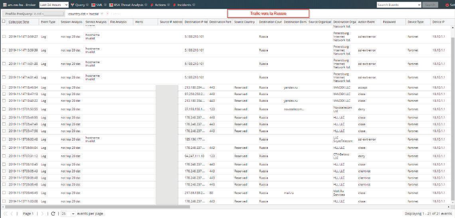Viewport: 455px width, 218px height.
Task: Click the RSA Threat Analysis toolbar label
Action: pyautogui.click(x=129, y=5)
